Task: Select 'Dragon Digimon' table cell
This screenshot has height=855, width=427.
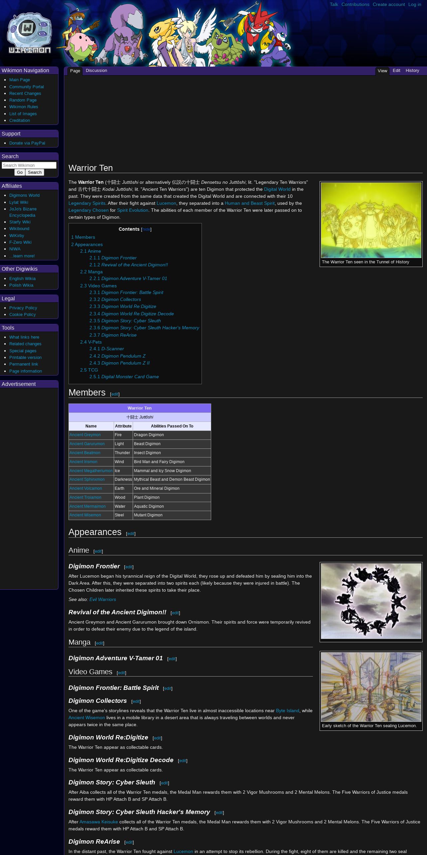Action: tap(172, 435)
